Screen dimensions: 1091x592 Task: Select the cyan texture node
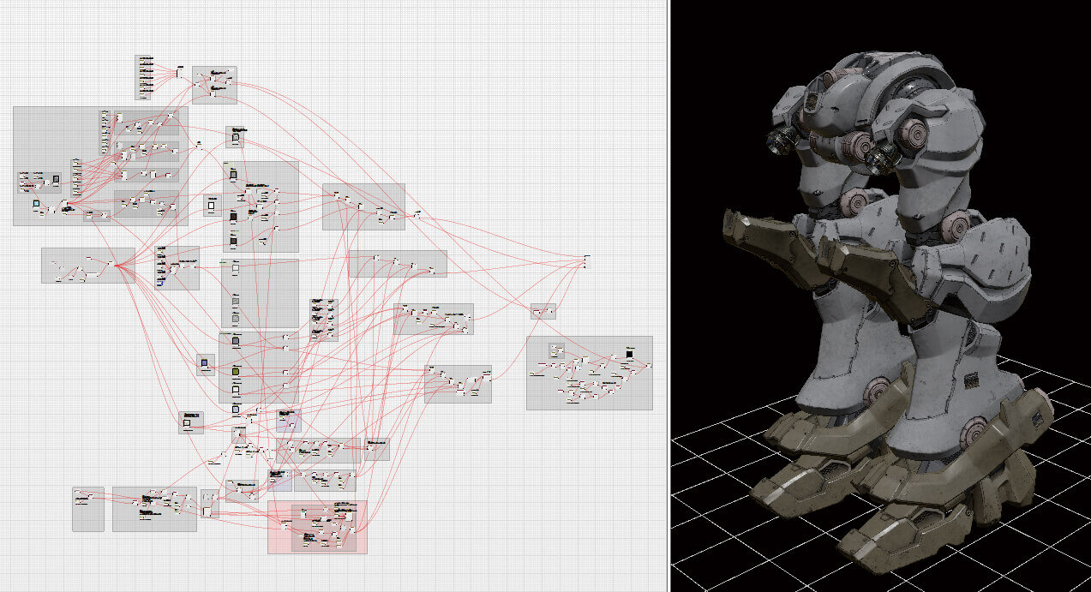coord(37,204)
